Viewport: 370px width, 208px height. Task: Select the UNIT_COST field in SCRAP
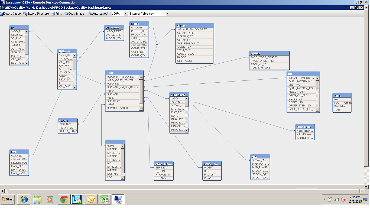(x=195, y=61)
